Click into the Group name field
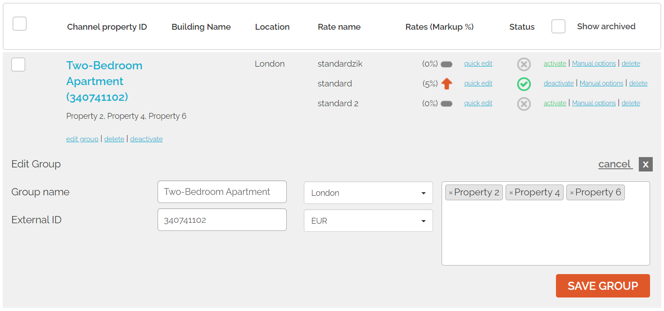 222,192
